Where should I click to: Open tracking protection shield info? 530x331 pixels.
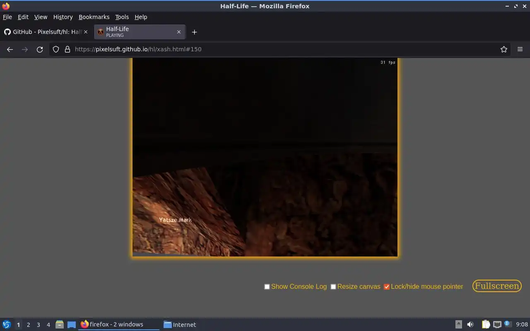point(56,49)
